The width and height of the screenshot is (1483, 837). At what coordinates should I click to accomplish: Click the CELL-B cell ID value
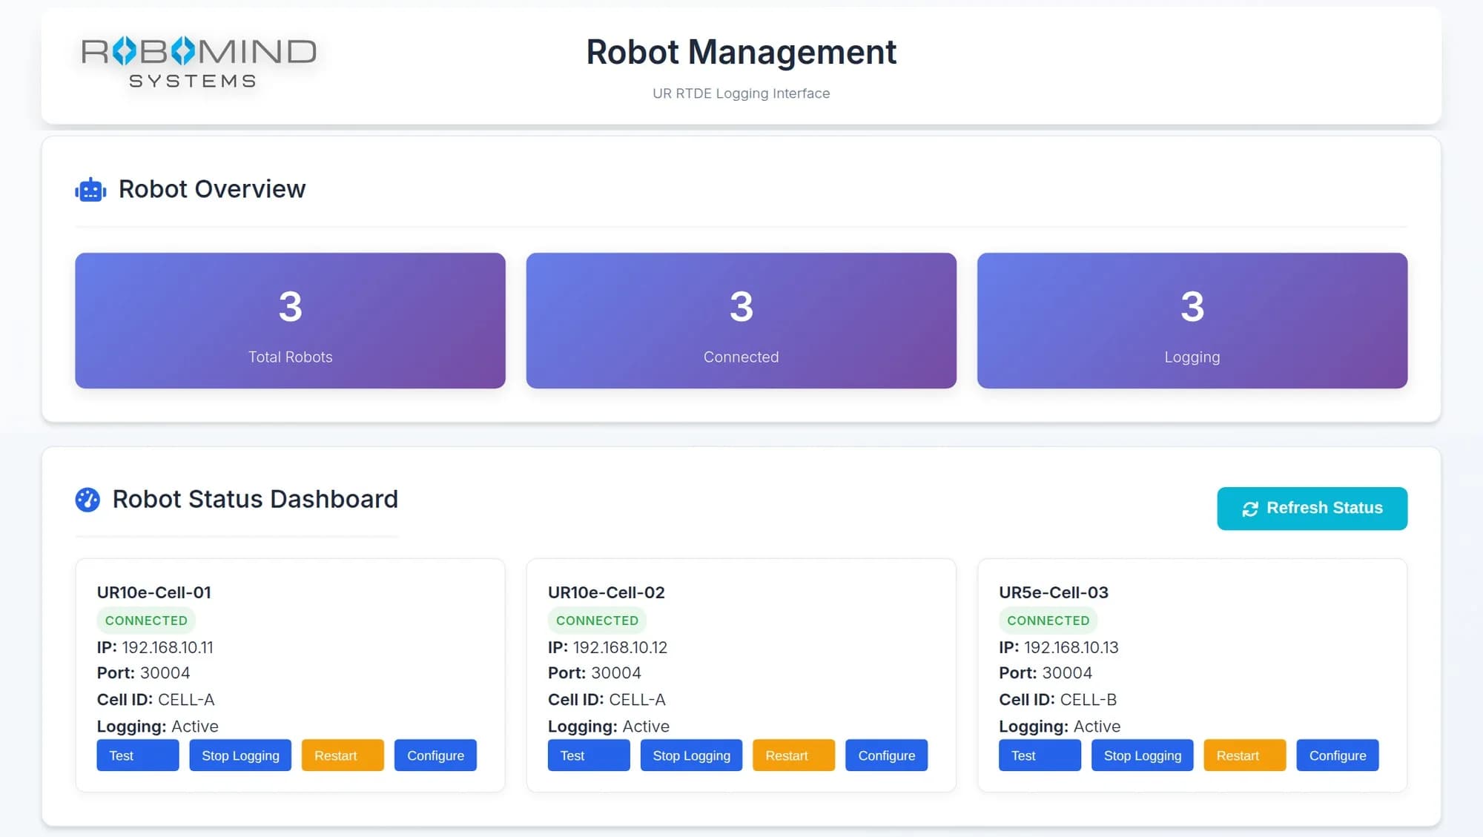[1088, 699]
